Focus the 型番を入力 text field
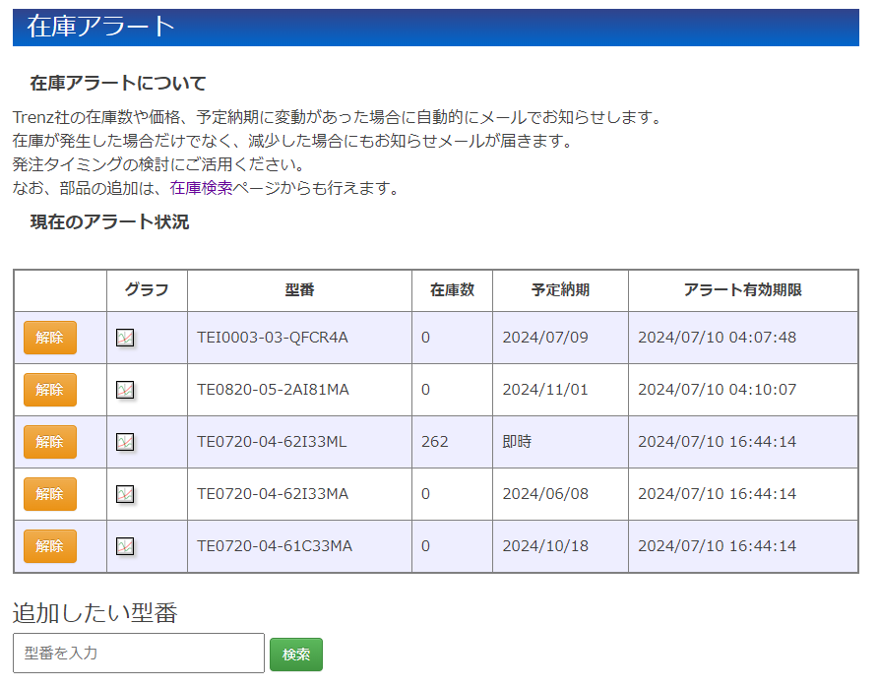This screenshot has height=687, width=879. click(139, 653)
